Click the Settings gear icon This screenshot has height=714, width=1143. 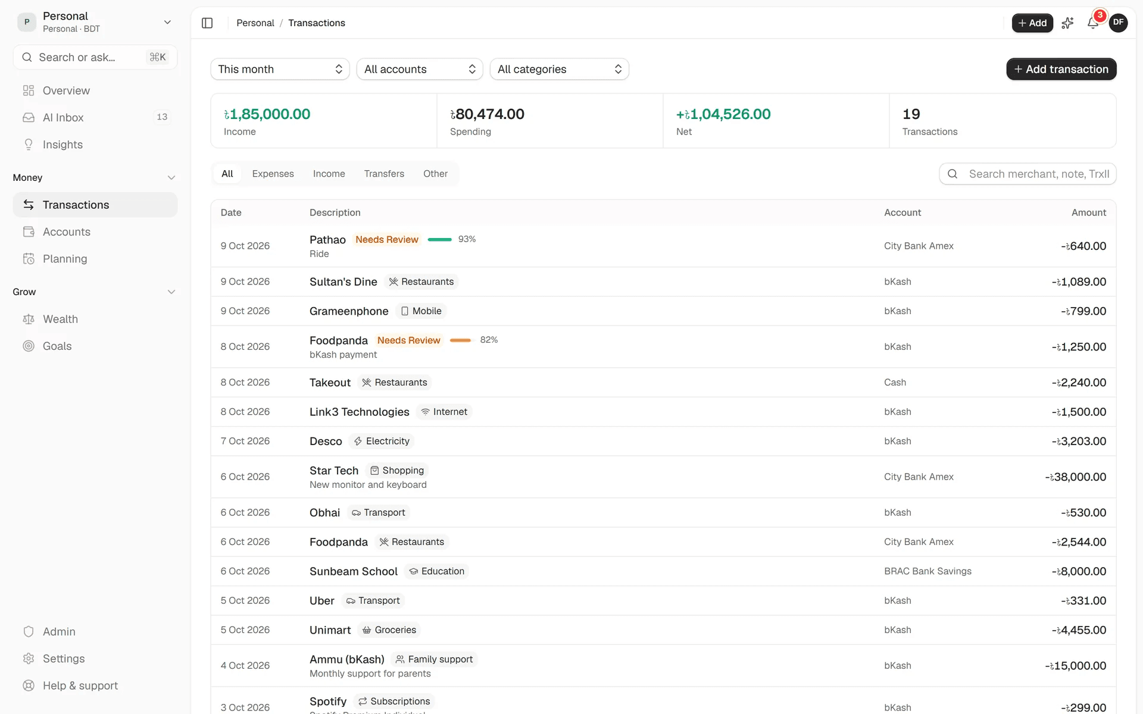[x=29, y=659]
